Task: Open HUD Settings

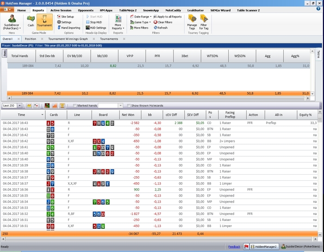Action: (96, 28)
